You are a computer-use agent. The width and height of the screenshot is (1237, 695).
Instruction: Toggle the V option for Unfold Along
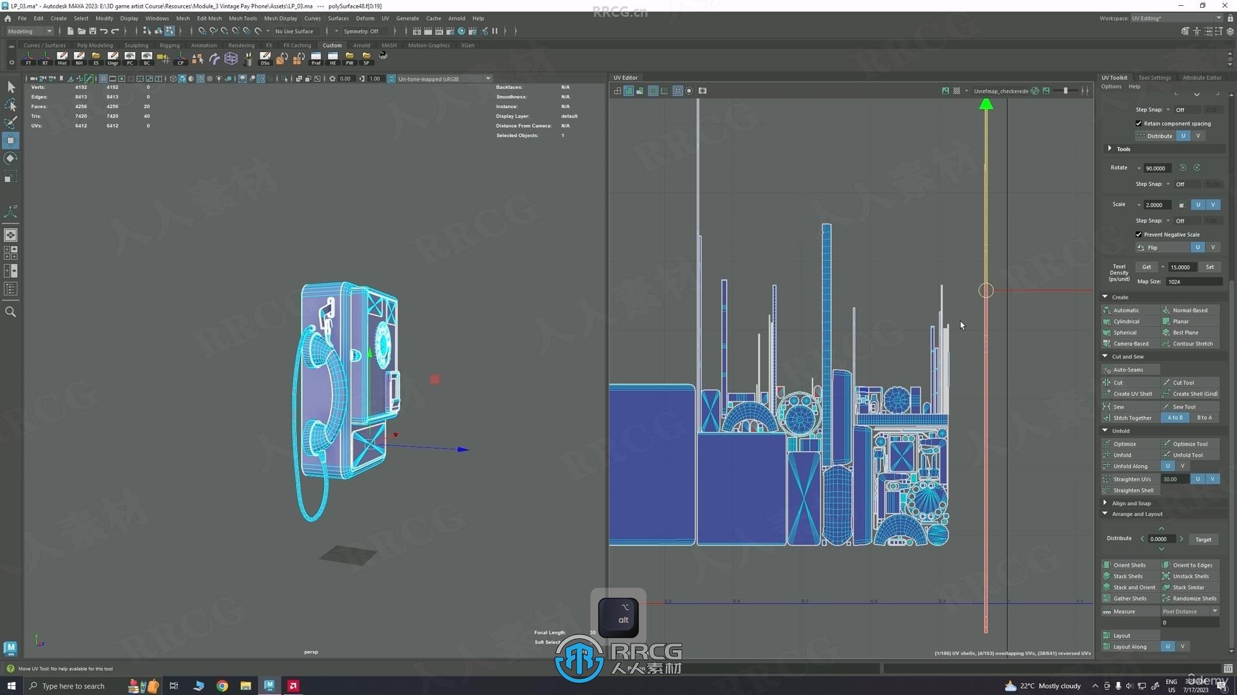click(1182, 466)
